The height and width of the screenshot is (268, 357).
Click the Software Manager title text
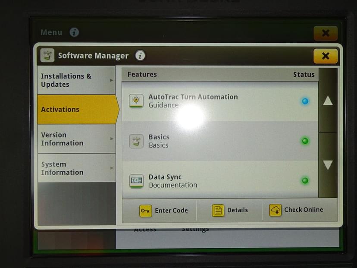click(x=94, y=56)
